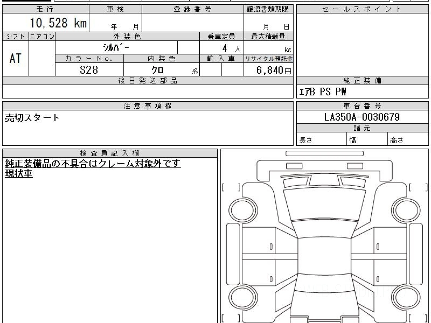Screen dimensions: 431x323
Task: Select the 車台番号 header
Action: [362, 106]
